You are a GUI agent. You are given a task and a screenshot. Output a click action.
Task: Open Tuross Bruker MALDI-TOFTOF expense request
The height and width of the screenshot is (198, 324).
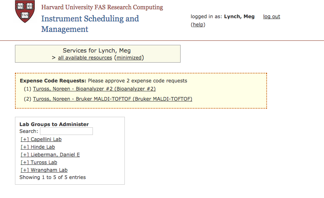coord(113,99)
